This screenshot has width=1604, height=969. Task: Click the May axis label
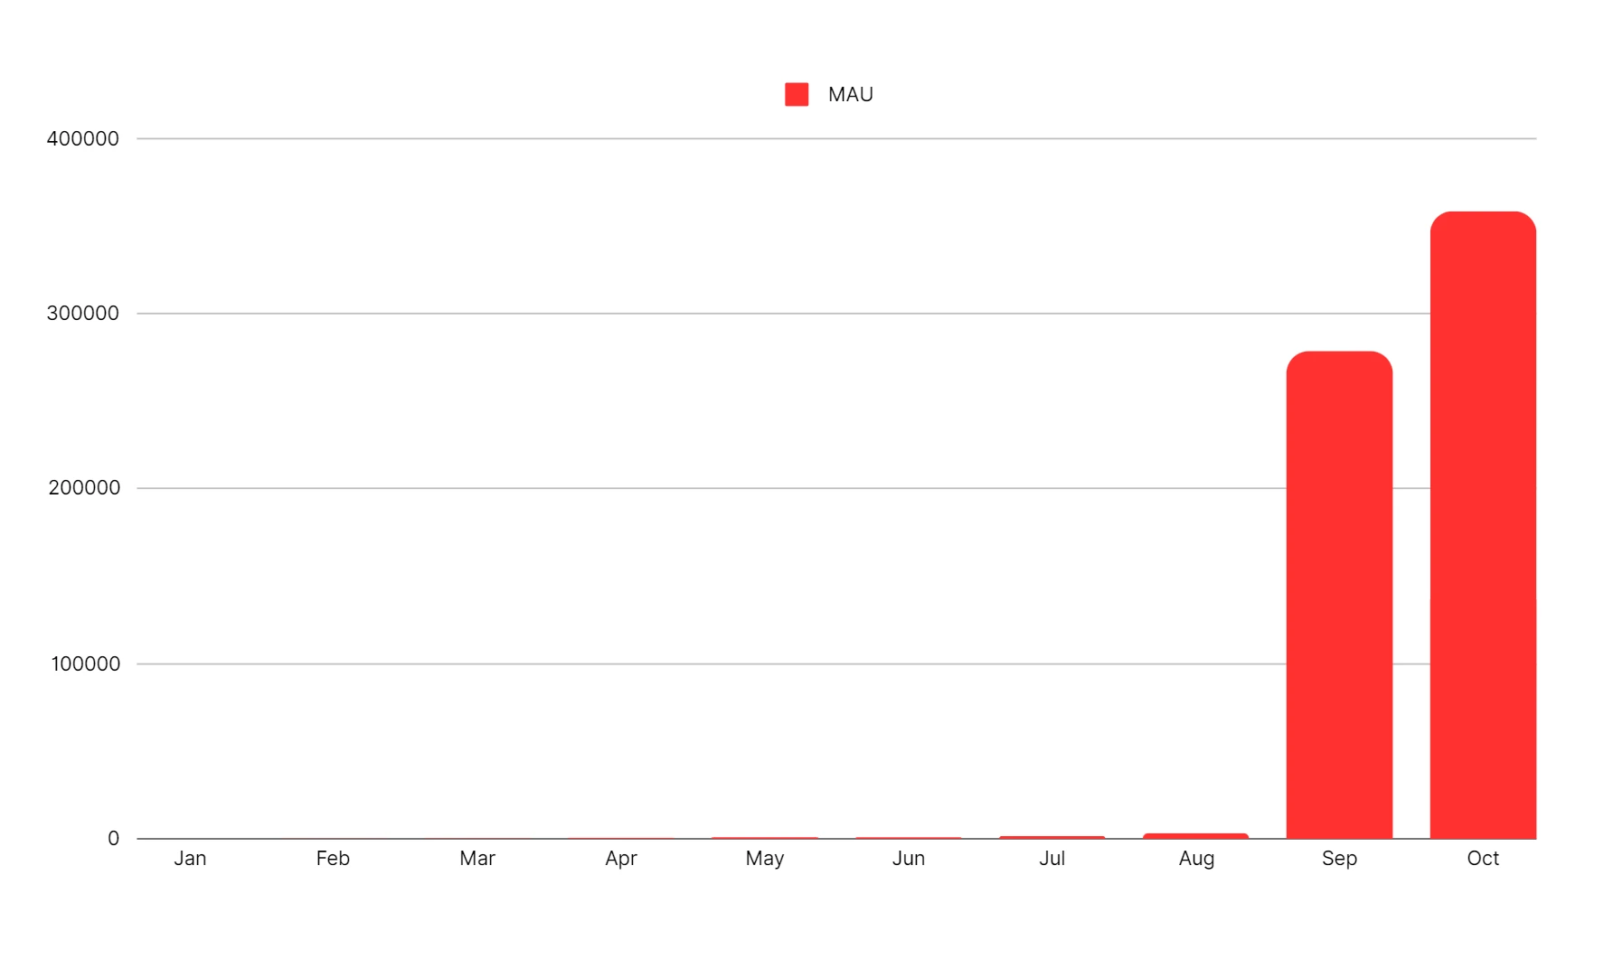(765, 859)
